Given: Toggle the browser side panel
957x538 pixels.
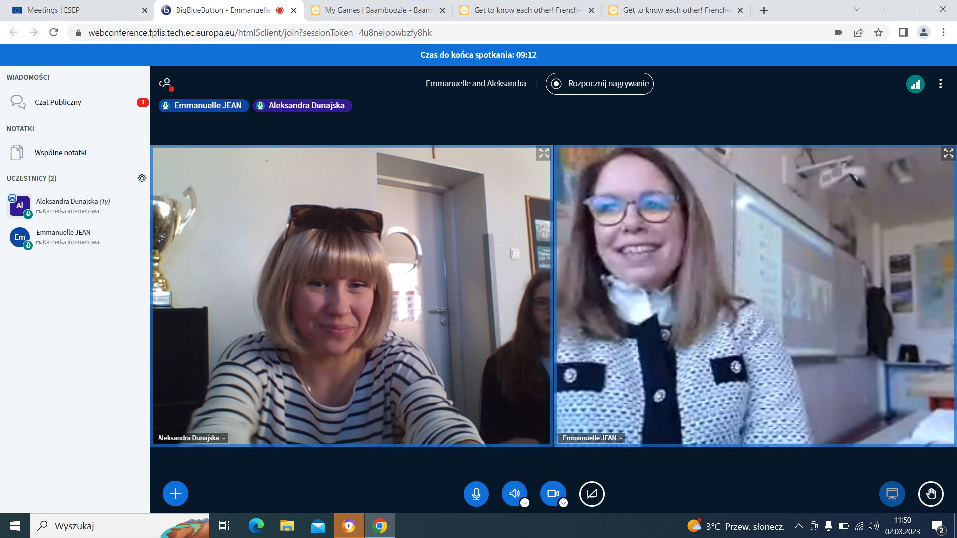Looking at the screenshot, I should pos(903,33).
